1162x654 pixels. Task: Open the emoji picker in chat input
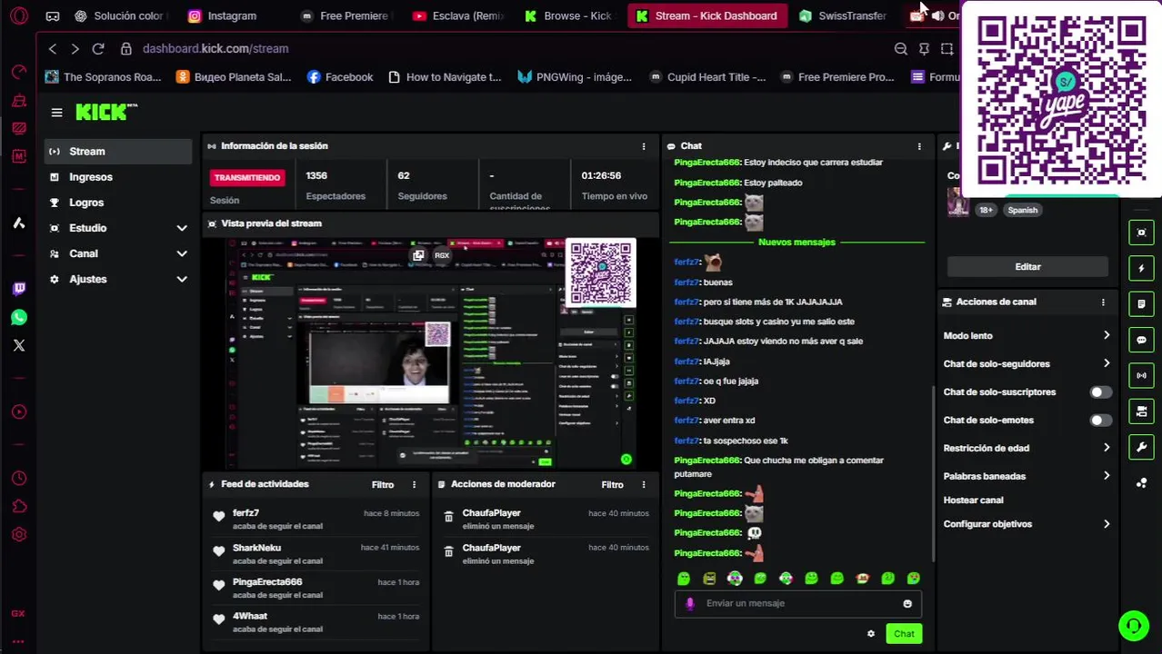pyautogui.click(x=907, y=603)
